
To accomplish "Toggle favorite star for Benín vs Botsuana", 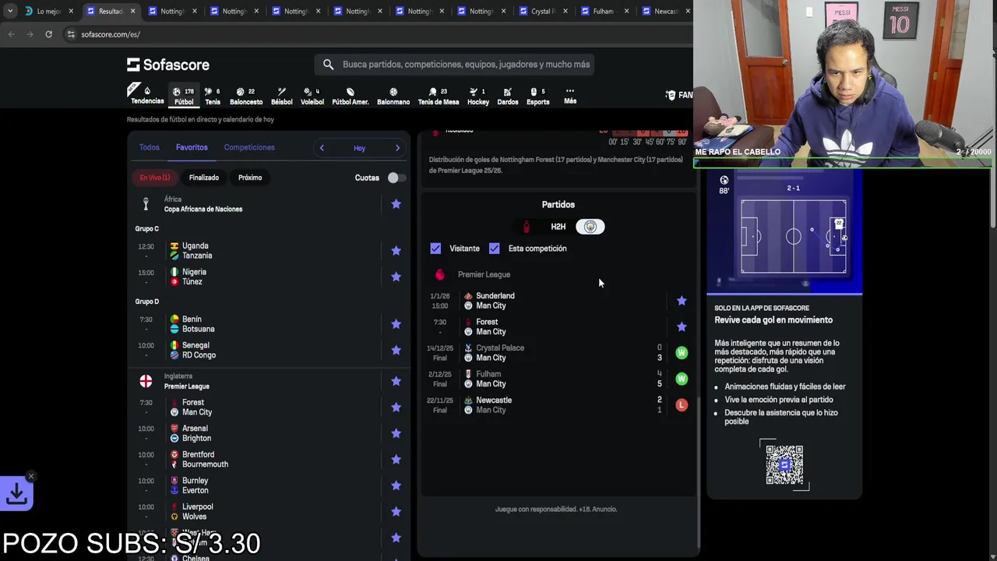I will click(x=396, y=324).
